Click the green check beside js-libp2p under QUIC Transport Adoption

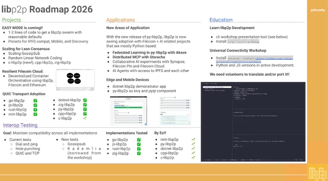(35, 105)
